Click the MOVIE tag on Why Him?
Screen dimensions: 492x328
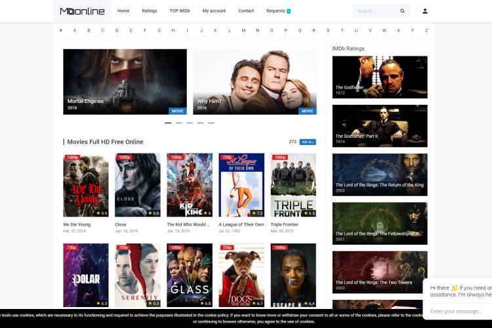pyautogui.click(x=308, y=111)
